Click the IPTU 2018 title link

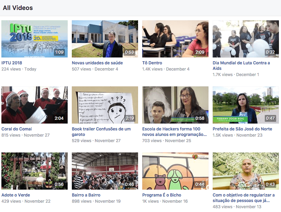[x=12, y=63]
